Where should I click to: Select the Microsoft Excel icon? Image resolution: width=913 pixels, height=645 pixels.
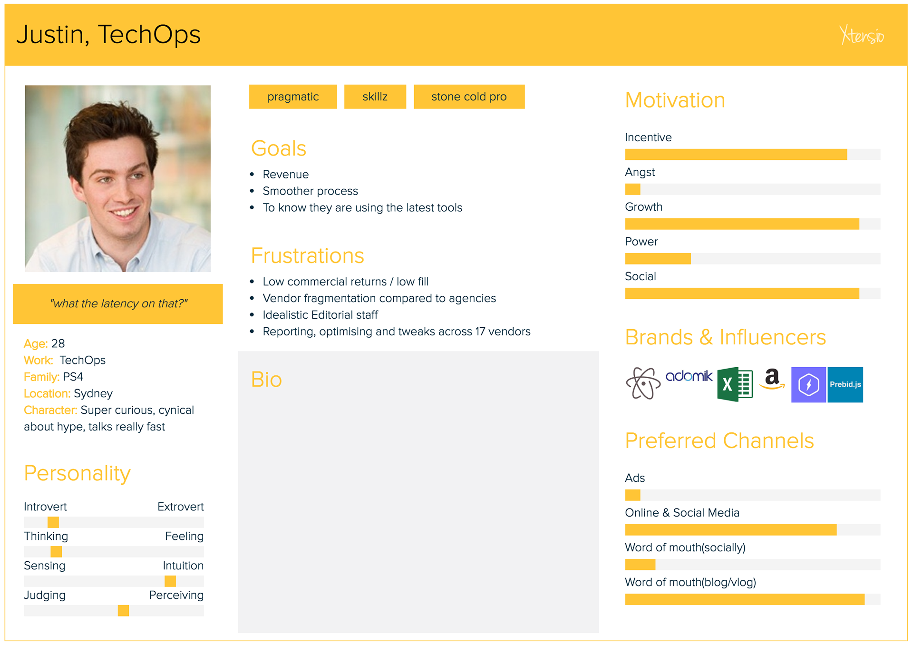tap(735, 384)
